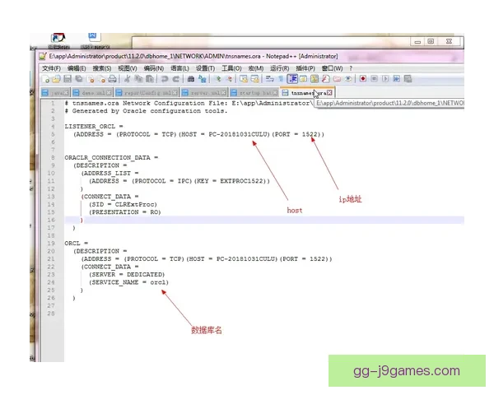The width and height of the screenshot is (494, 395).
Task: Close the server.xml tab
Action: pos(223,93)
